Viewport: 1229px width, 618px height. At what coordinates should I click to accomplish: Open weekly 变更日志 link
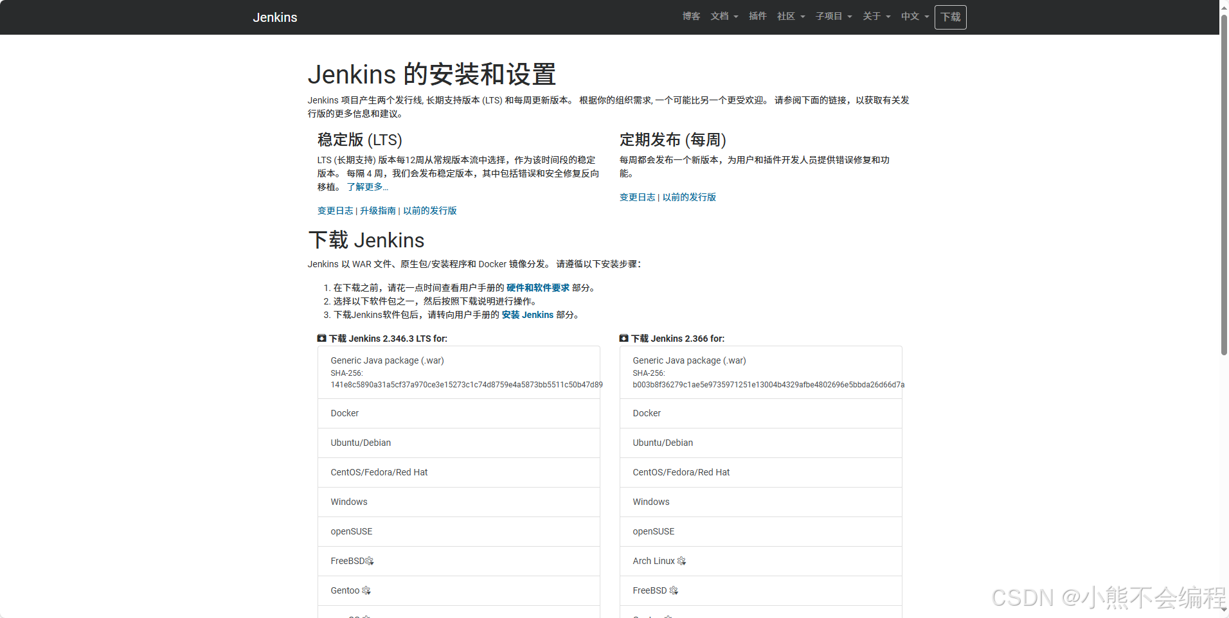[637, 197]
